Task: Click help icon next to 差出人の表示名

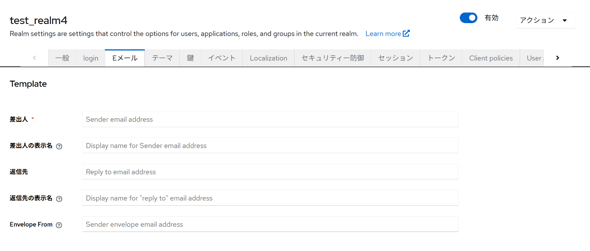Action: click(x=59, y=146)
